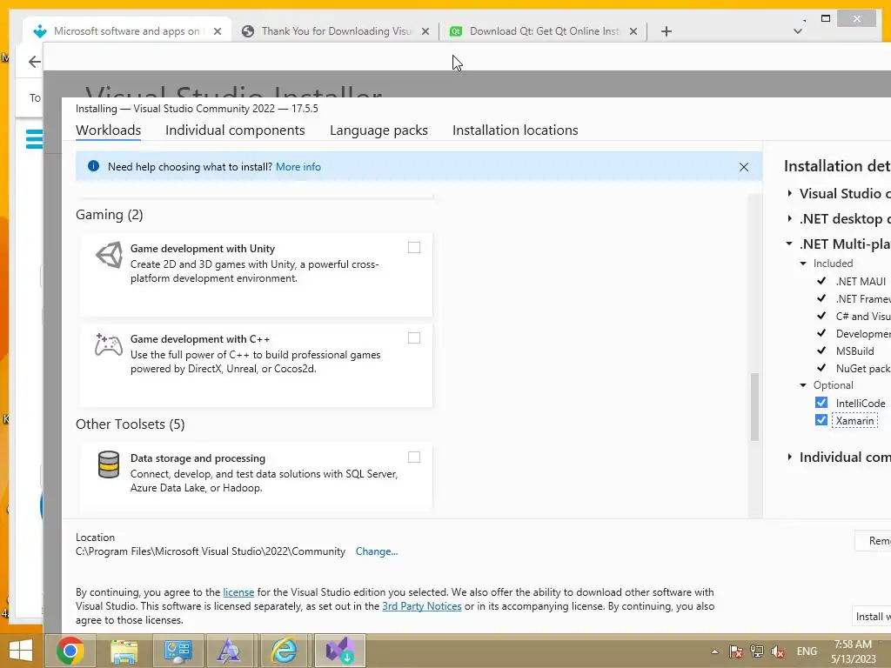Click the workloads list scrollbar thumb
This screenshot has width=891, height=668.
click(754, 407)
